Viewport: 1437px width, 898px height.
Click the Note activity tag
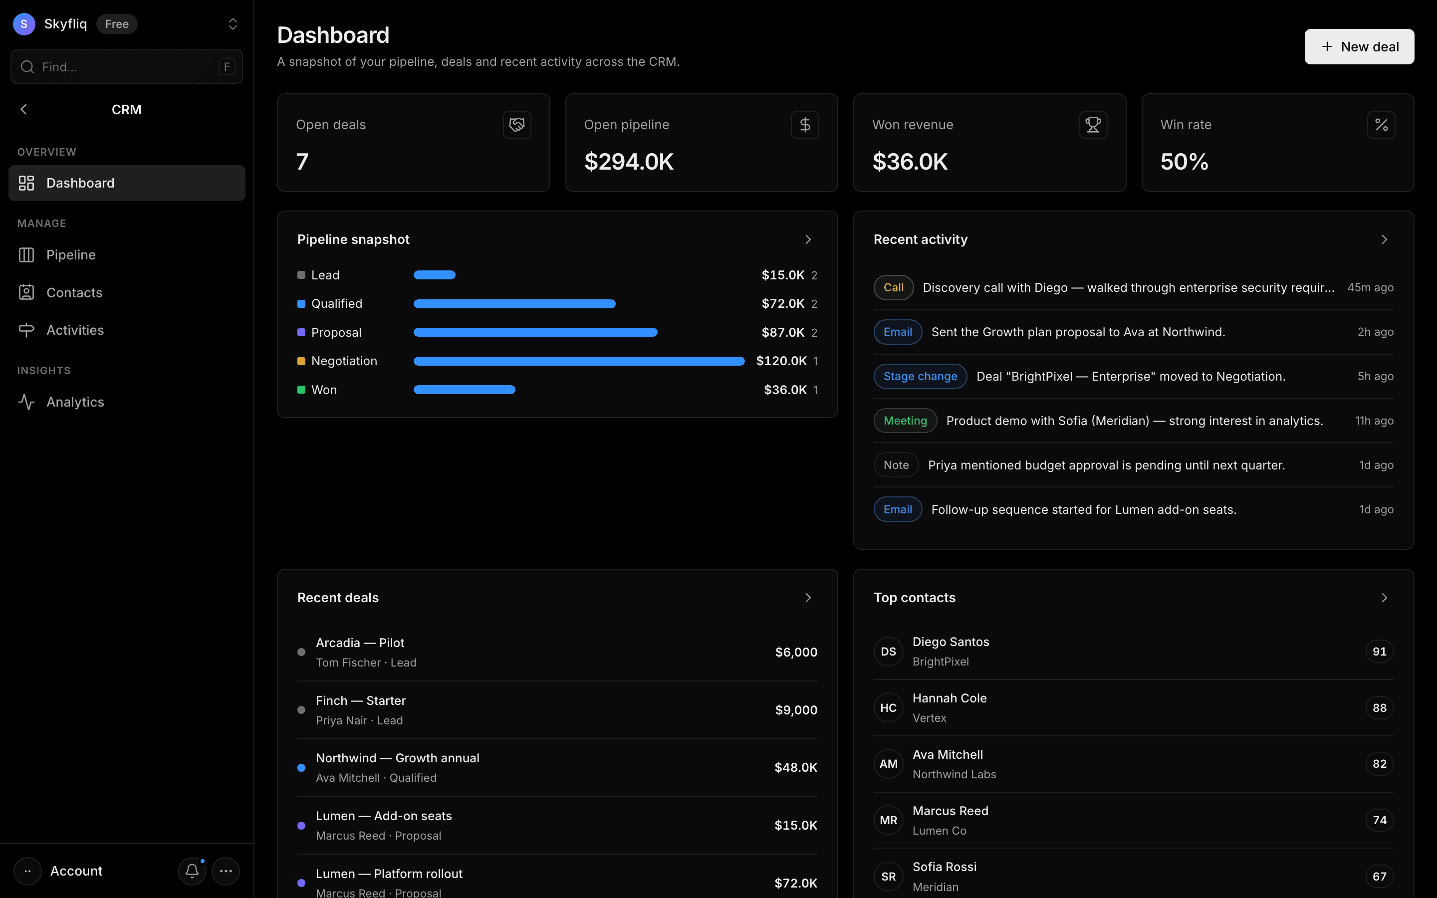pyautogui.click(x=896, y=465)
